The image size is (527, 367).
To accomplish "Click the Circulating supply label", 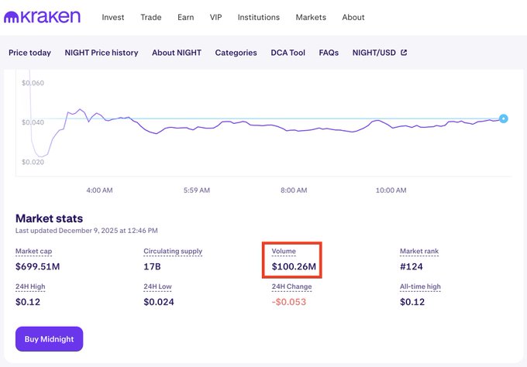I will [173, 252].
